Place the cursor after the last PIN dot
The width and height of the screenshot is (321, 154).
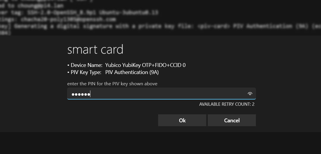point(91,94)
